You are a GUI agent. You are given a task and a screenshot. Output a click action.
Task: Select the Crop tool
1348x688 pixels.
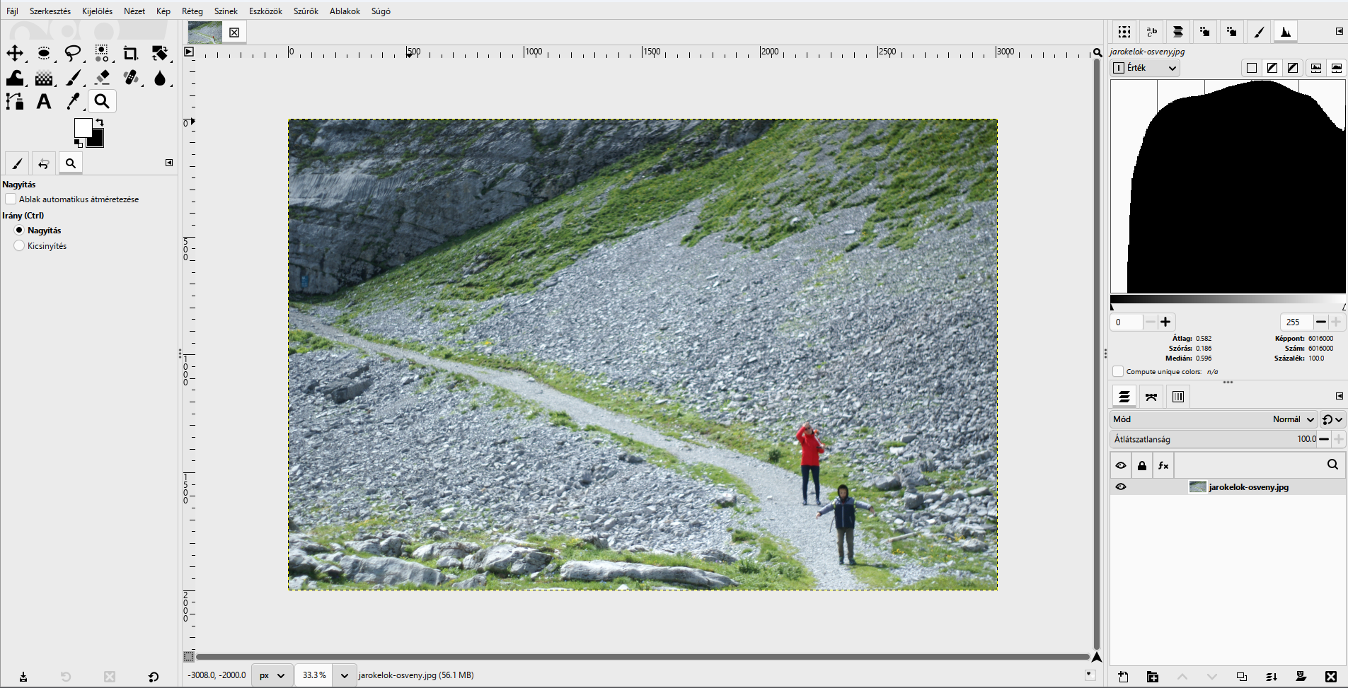pos(130,54)
